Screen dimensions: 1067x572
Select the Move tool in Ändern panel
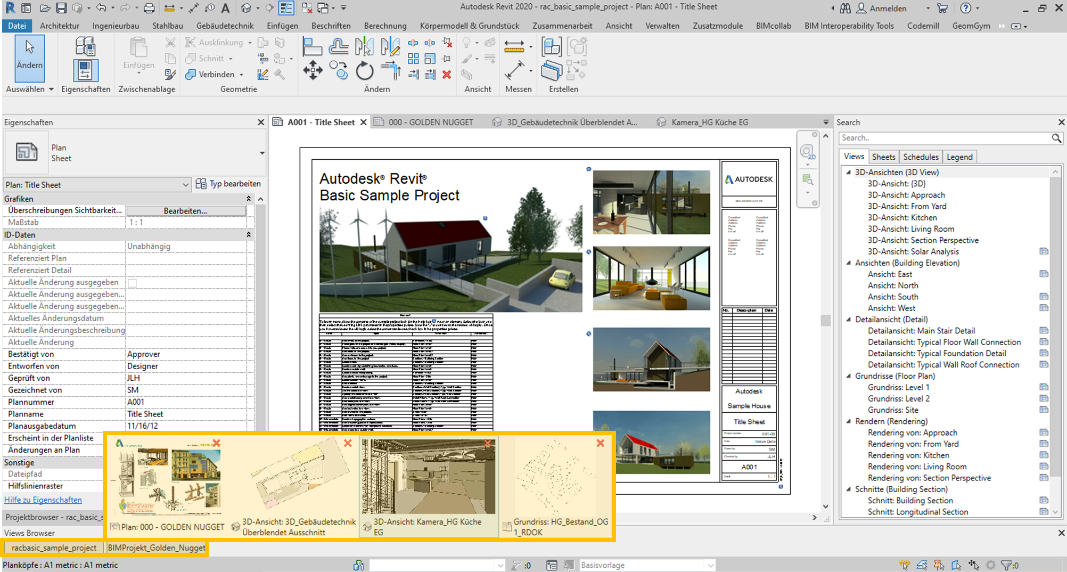[313, 70]
